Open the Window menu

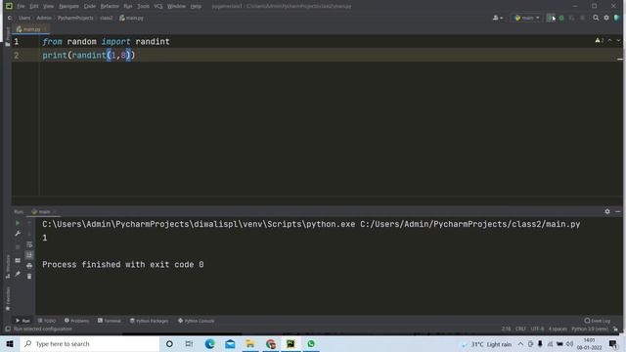click(176, 7)
